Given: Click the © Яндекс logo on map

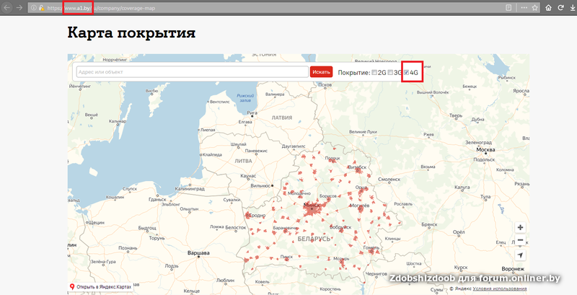Looking at the screenshot, I should click(460, 289).
